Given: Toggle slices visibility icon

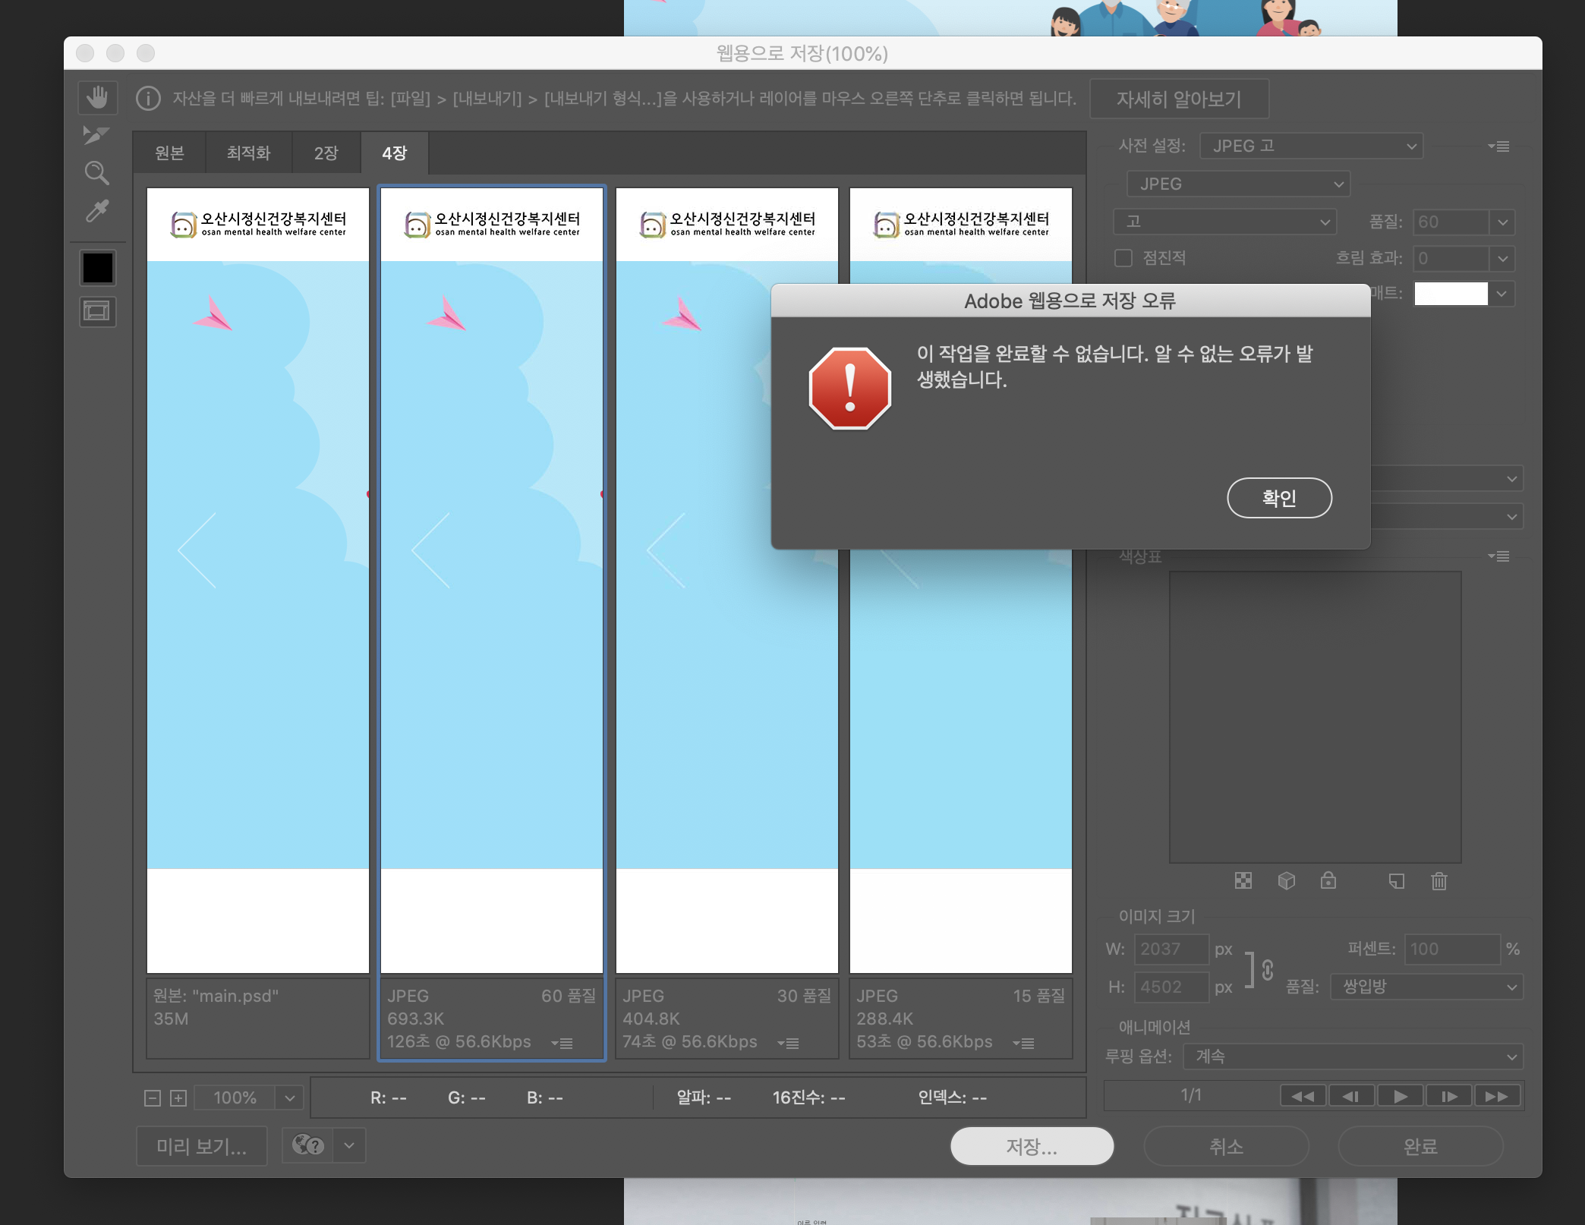Looking at the screenshot, I should tap(97, 311).
